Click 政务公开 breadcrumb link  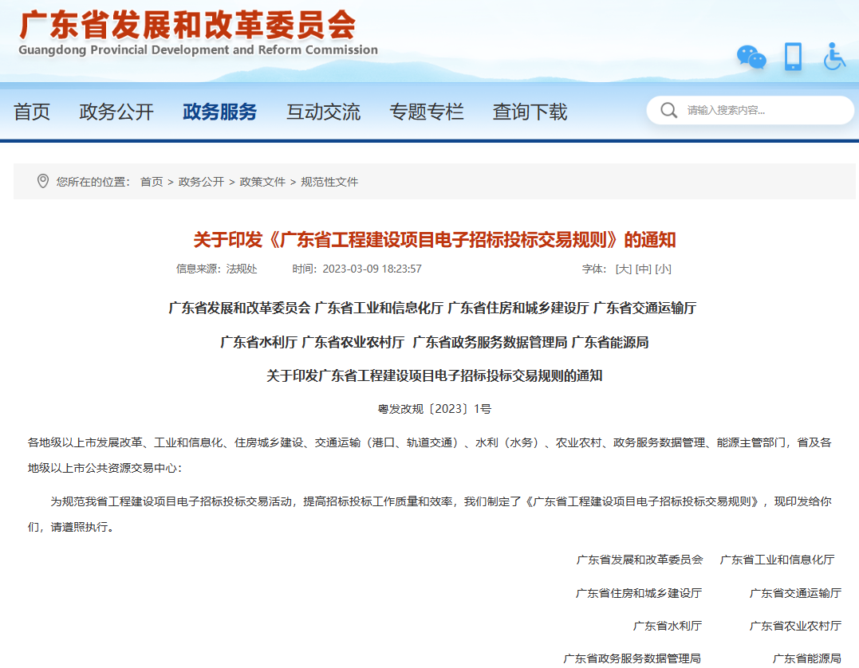(201, 182)
